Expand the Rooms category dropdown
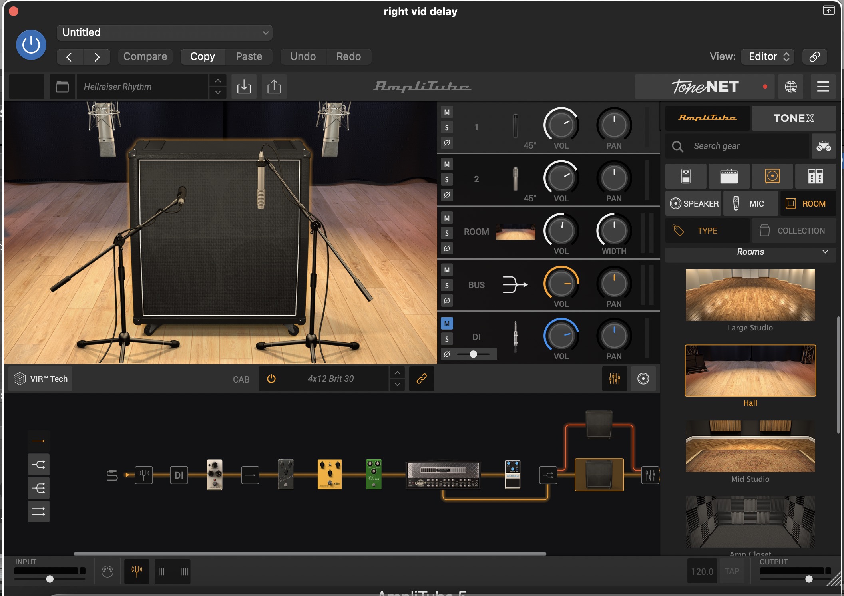Viewport: 844px width, 596px height. pyautogui.click(x=750, y=252)
